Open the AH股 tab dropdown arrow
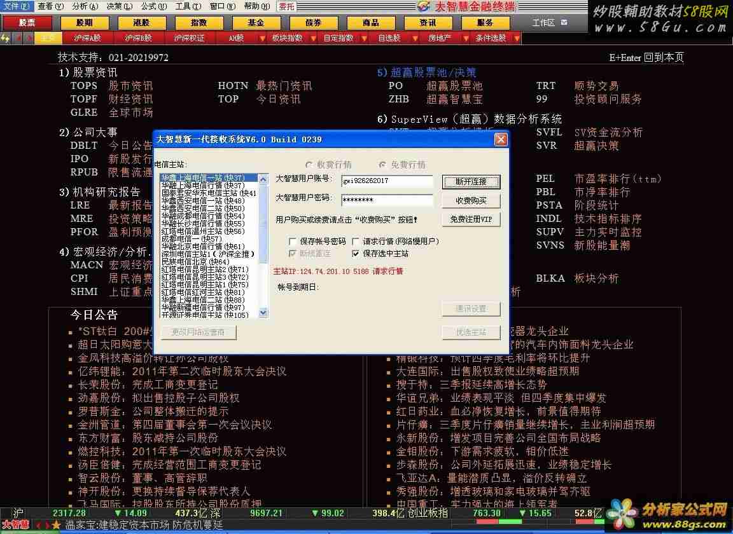 click(x=262, y=38)
